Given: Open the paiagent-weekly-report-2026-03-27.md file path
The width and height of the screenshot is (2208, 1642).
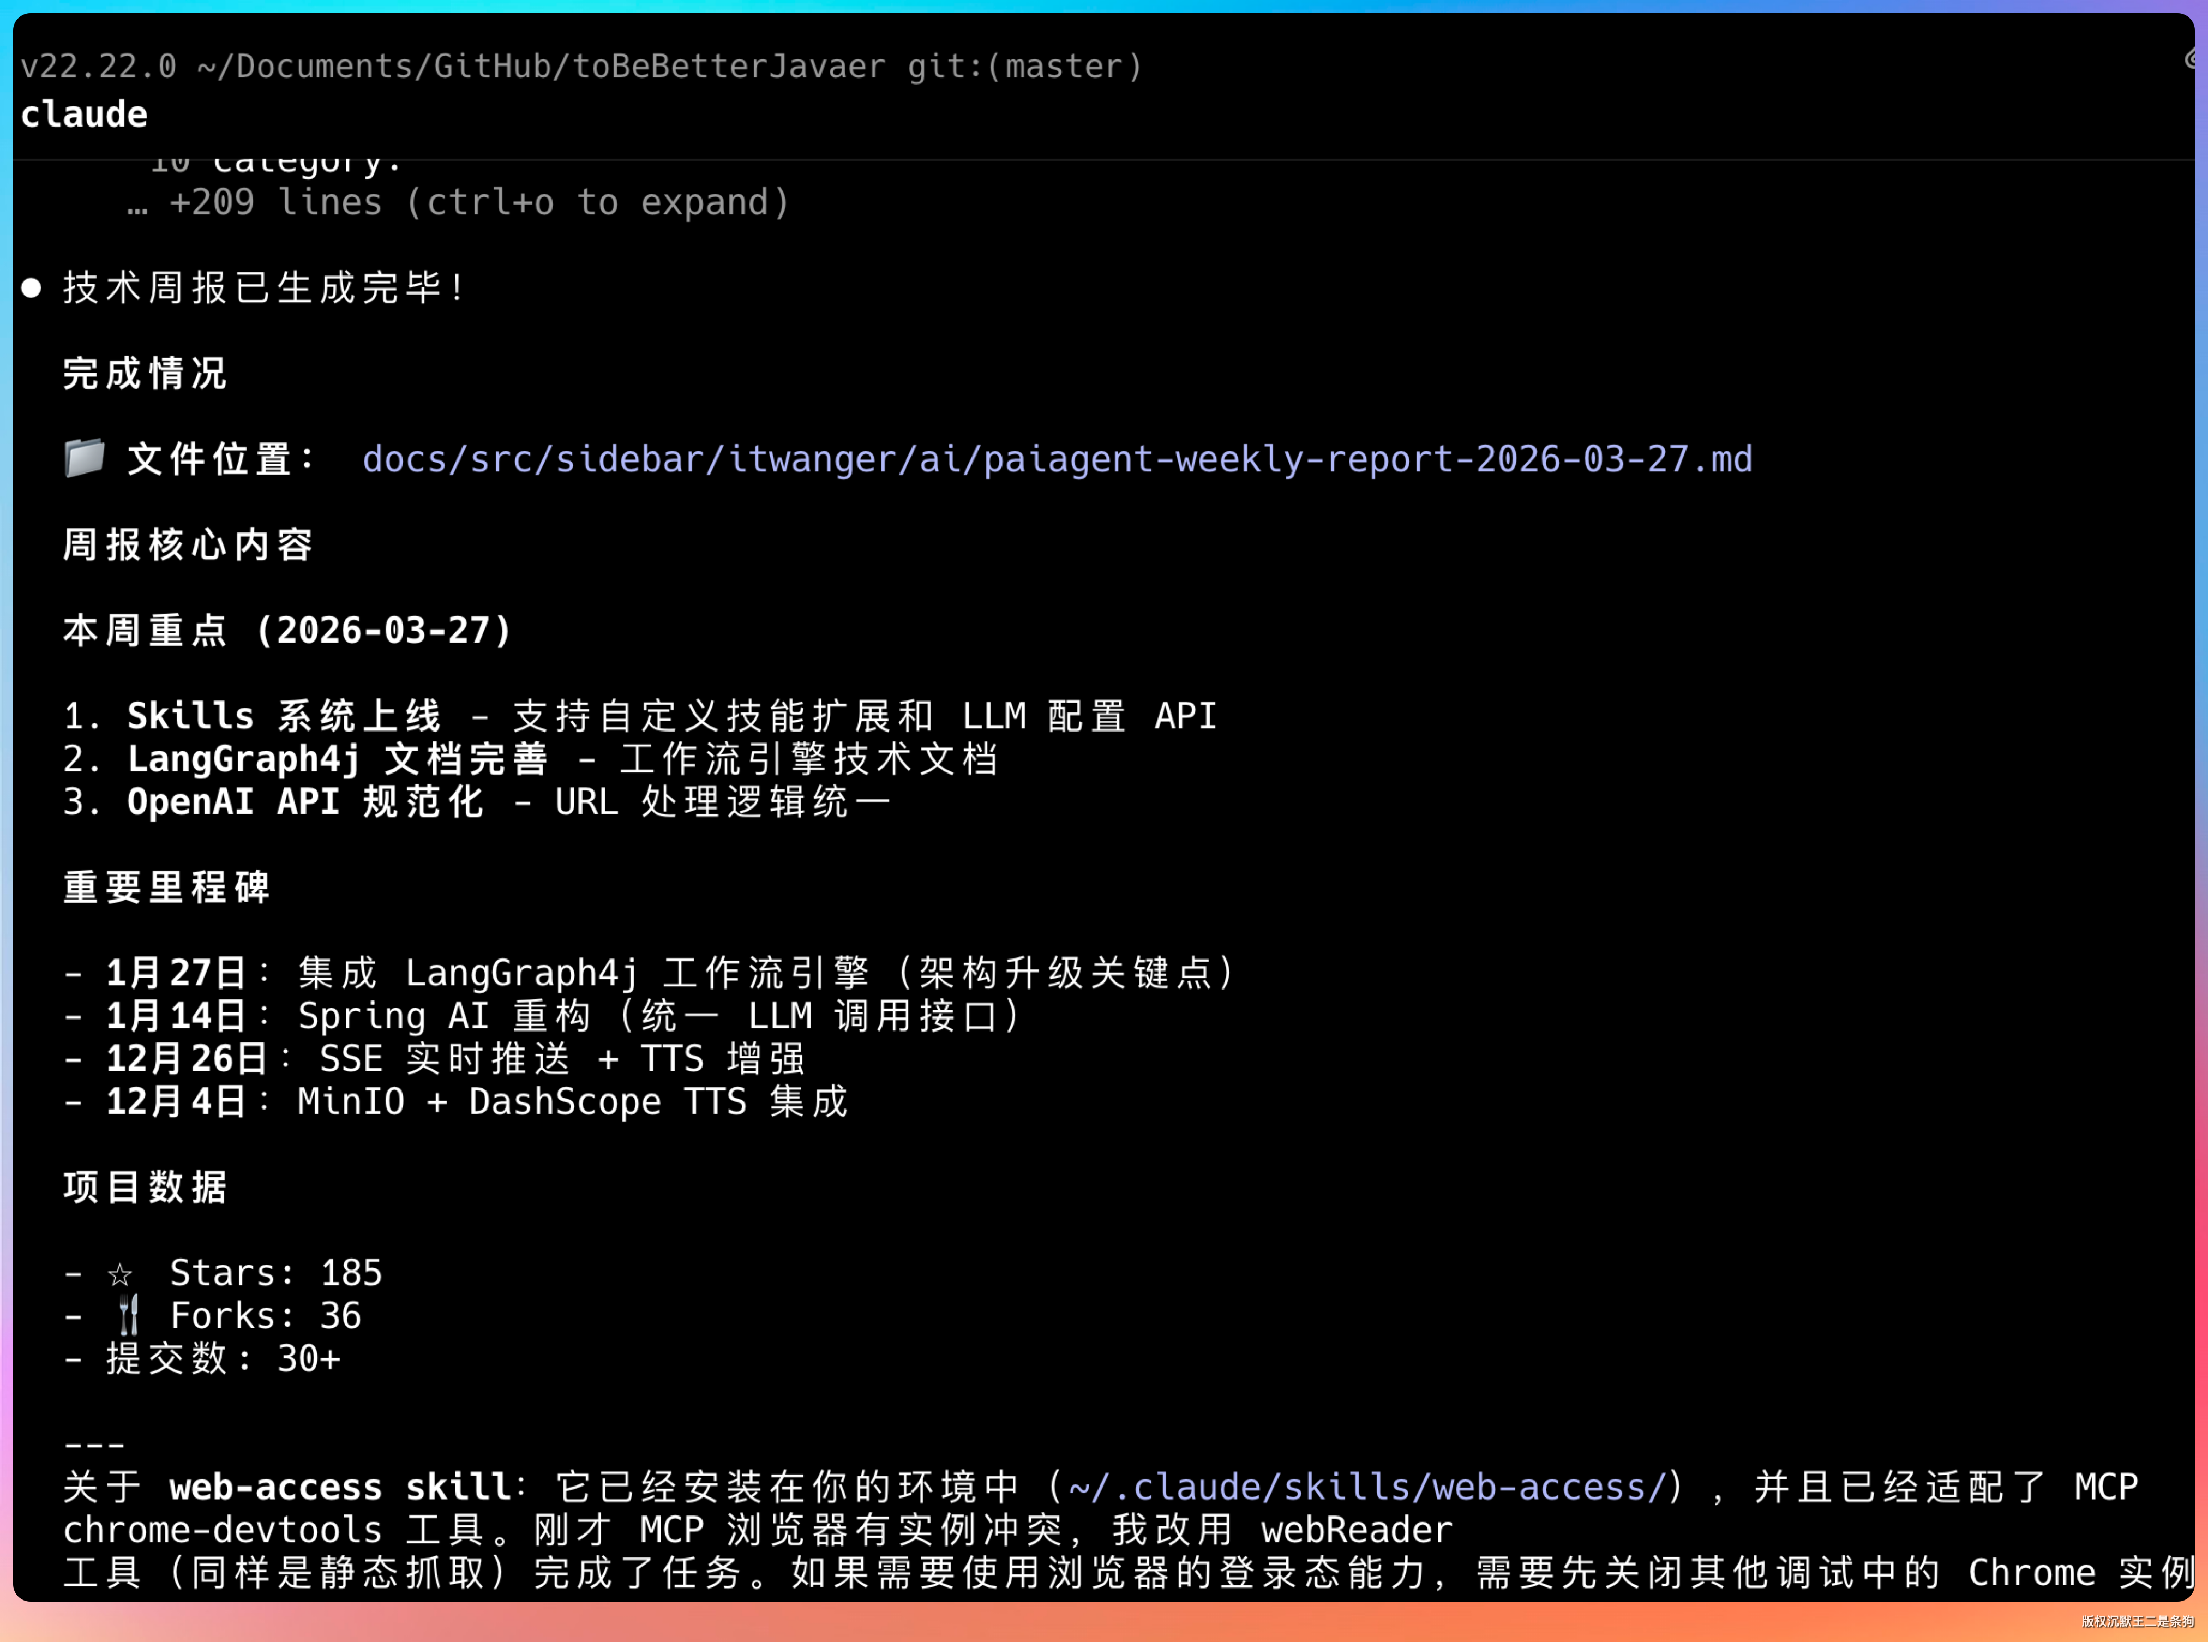Looking at the screenshot, I should [x=1057, y=459].
